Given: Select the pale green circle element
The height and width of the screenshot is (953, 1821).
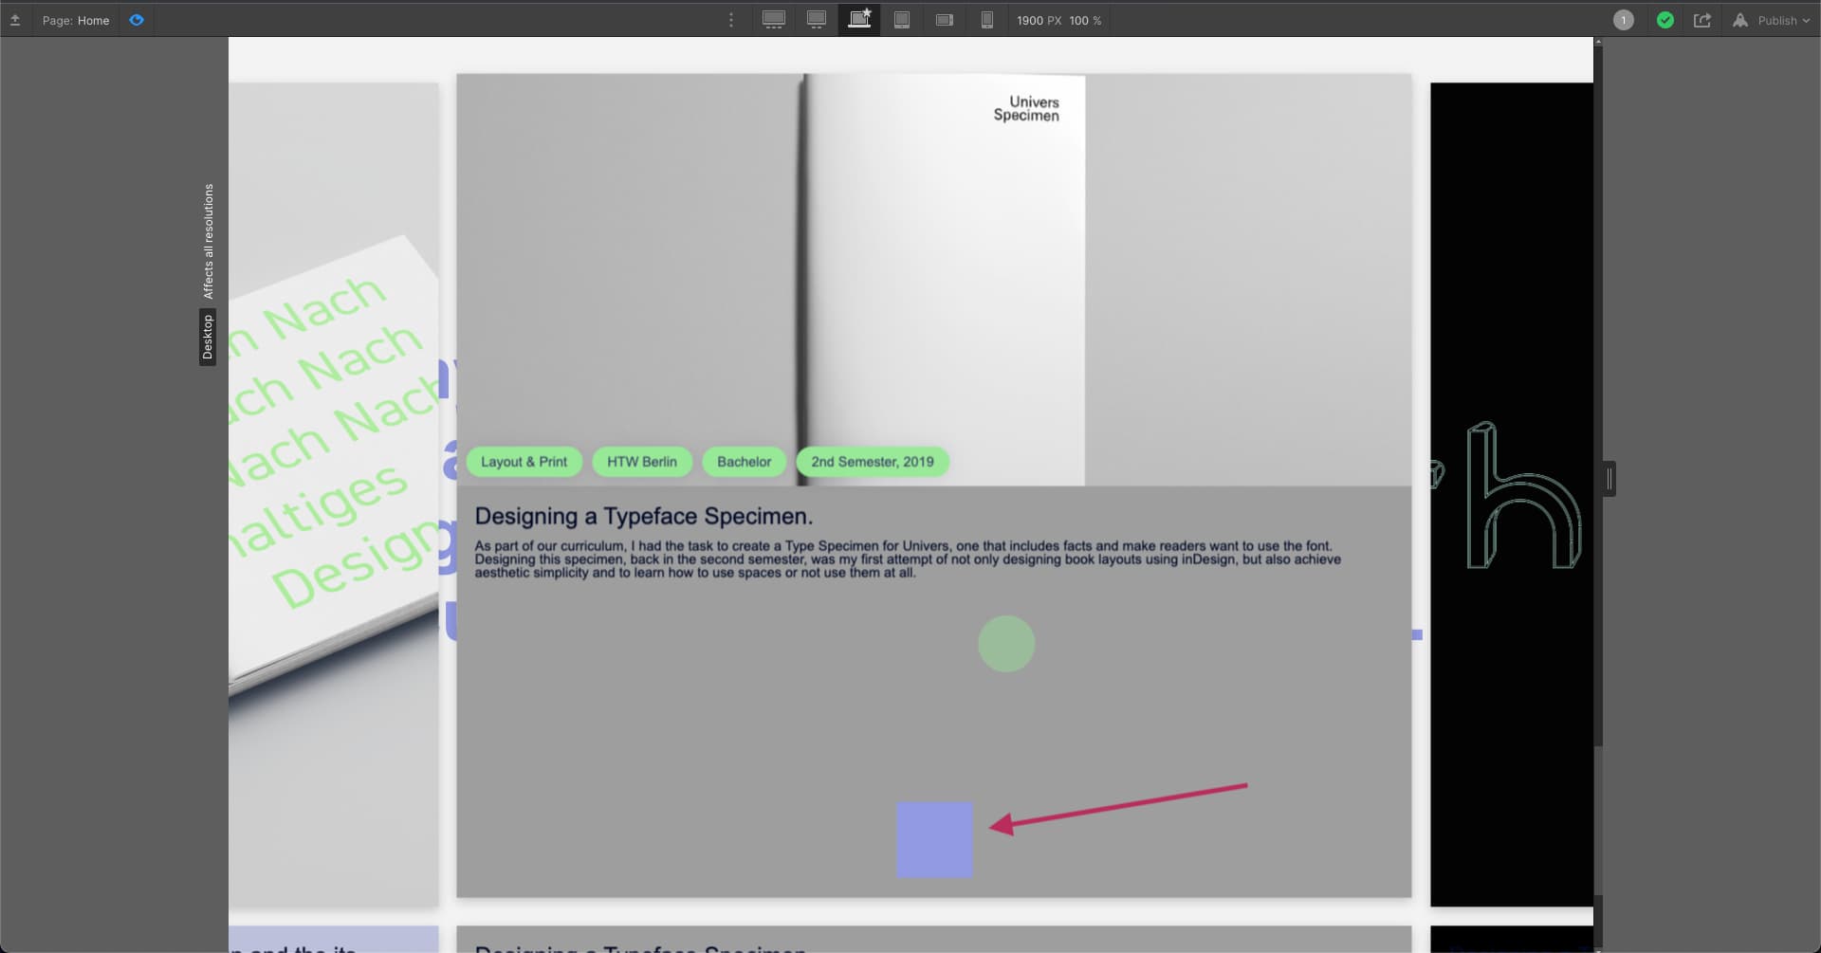Looking at the screenshot, I should click(x=1006, y=644).
